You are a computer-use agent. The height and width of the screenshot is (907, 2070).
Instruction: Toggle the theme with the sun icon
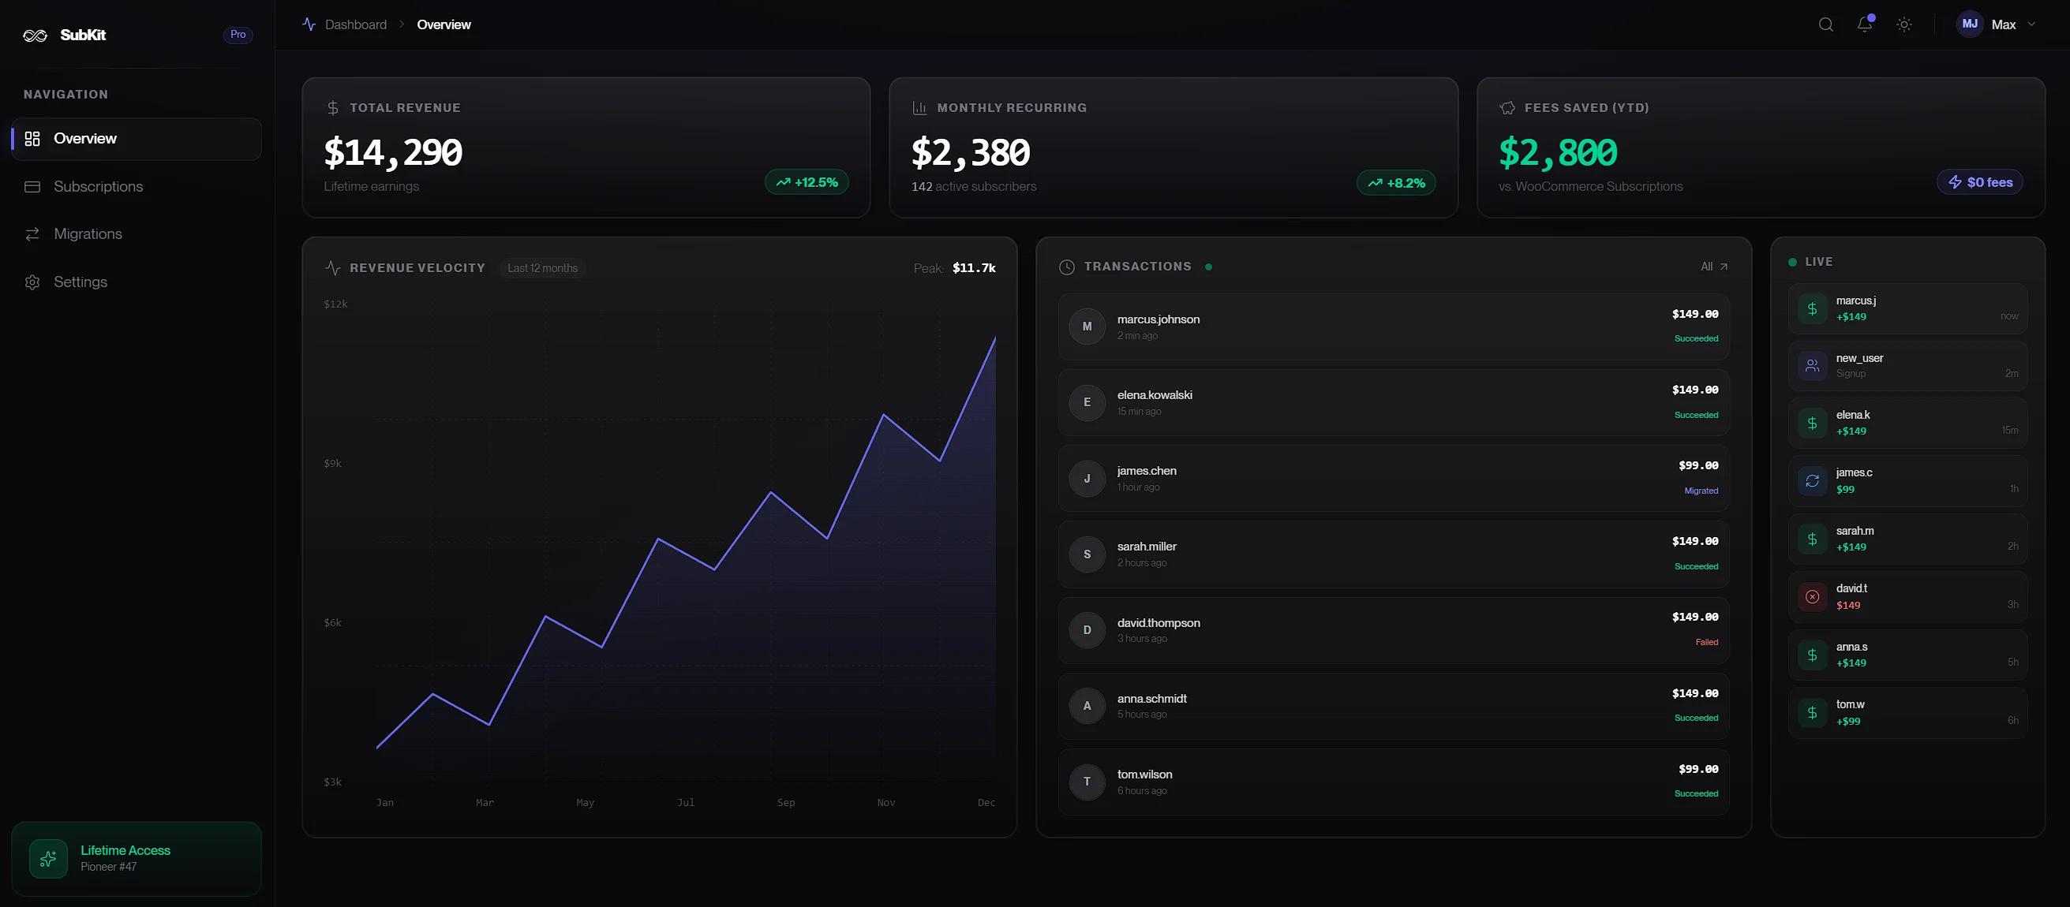pos(1903,24)
